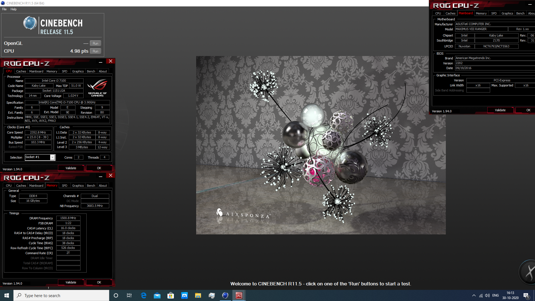Click the taskbar search box
This screenshot has width=535, height=301.
coord(61,295)
